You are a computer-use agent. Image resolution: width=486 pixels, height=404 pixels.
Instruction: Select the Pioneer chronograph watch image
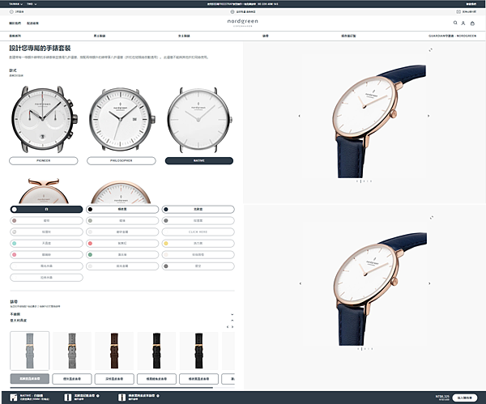(44, 119)
